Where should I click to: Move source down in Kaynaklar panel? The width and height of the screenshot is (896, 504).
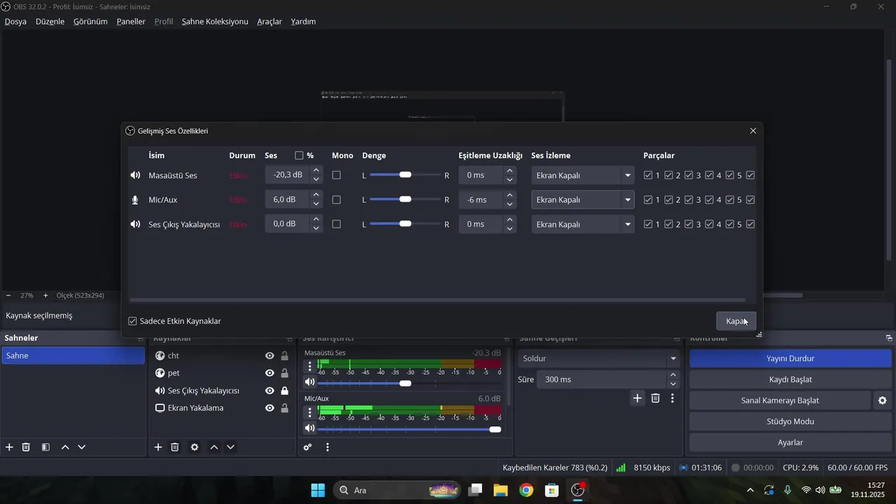pos(231,447)
